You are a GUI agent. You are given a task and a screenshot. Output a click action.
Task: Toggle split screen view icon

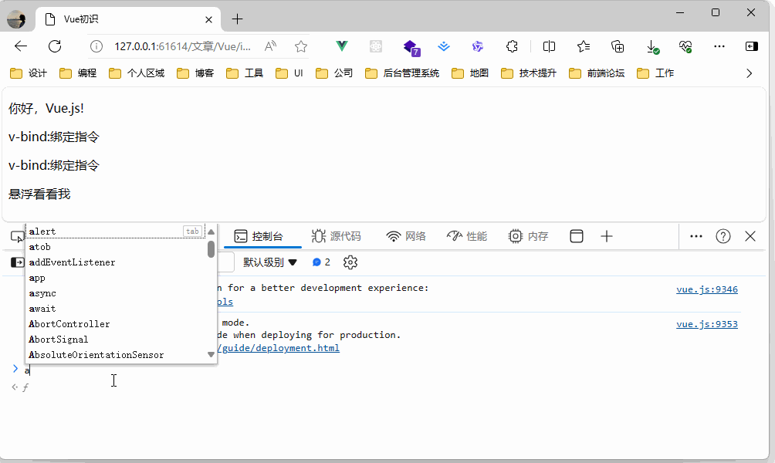[549, 46]
